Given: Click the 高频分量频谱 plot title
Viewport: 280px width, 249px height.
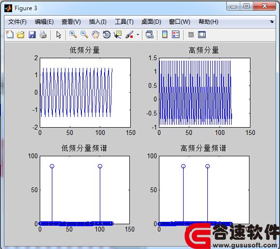Looking at the screenshot, I should pos(203,148).
